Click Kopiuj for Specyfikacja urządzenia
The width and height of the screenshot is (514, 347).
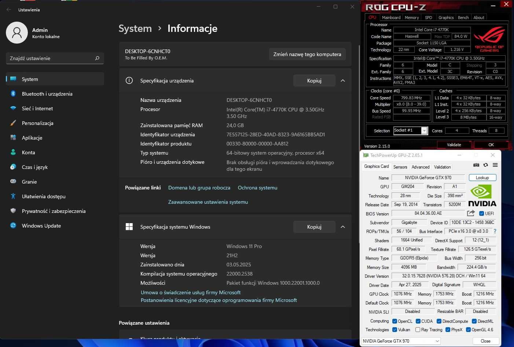pyautogui.click(x=314, y=81)
